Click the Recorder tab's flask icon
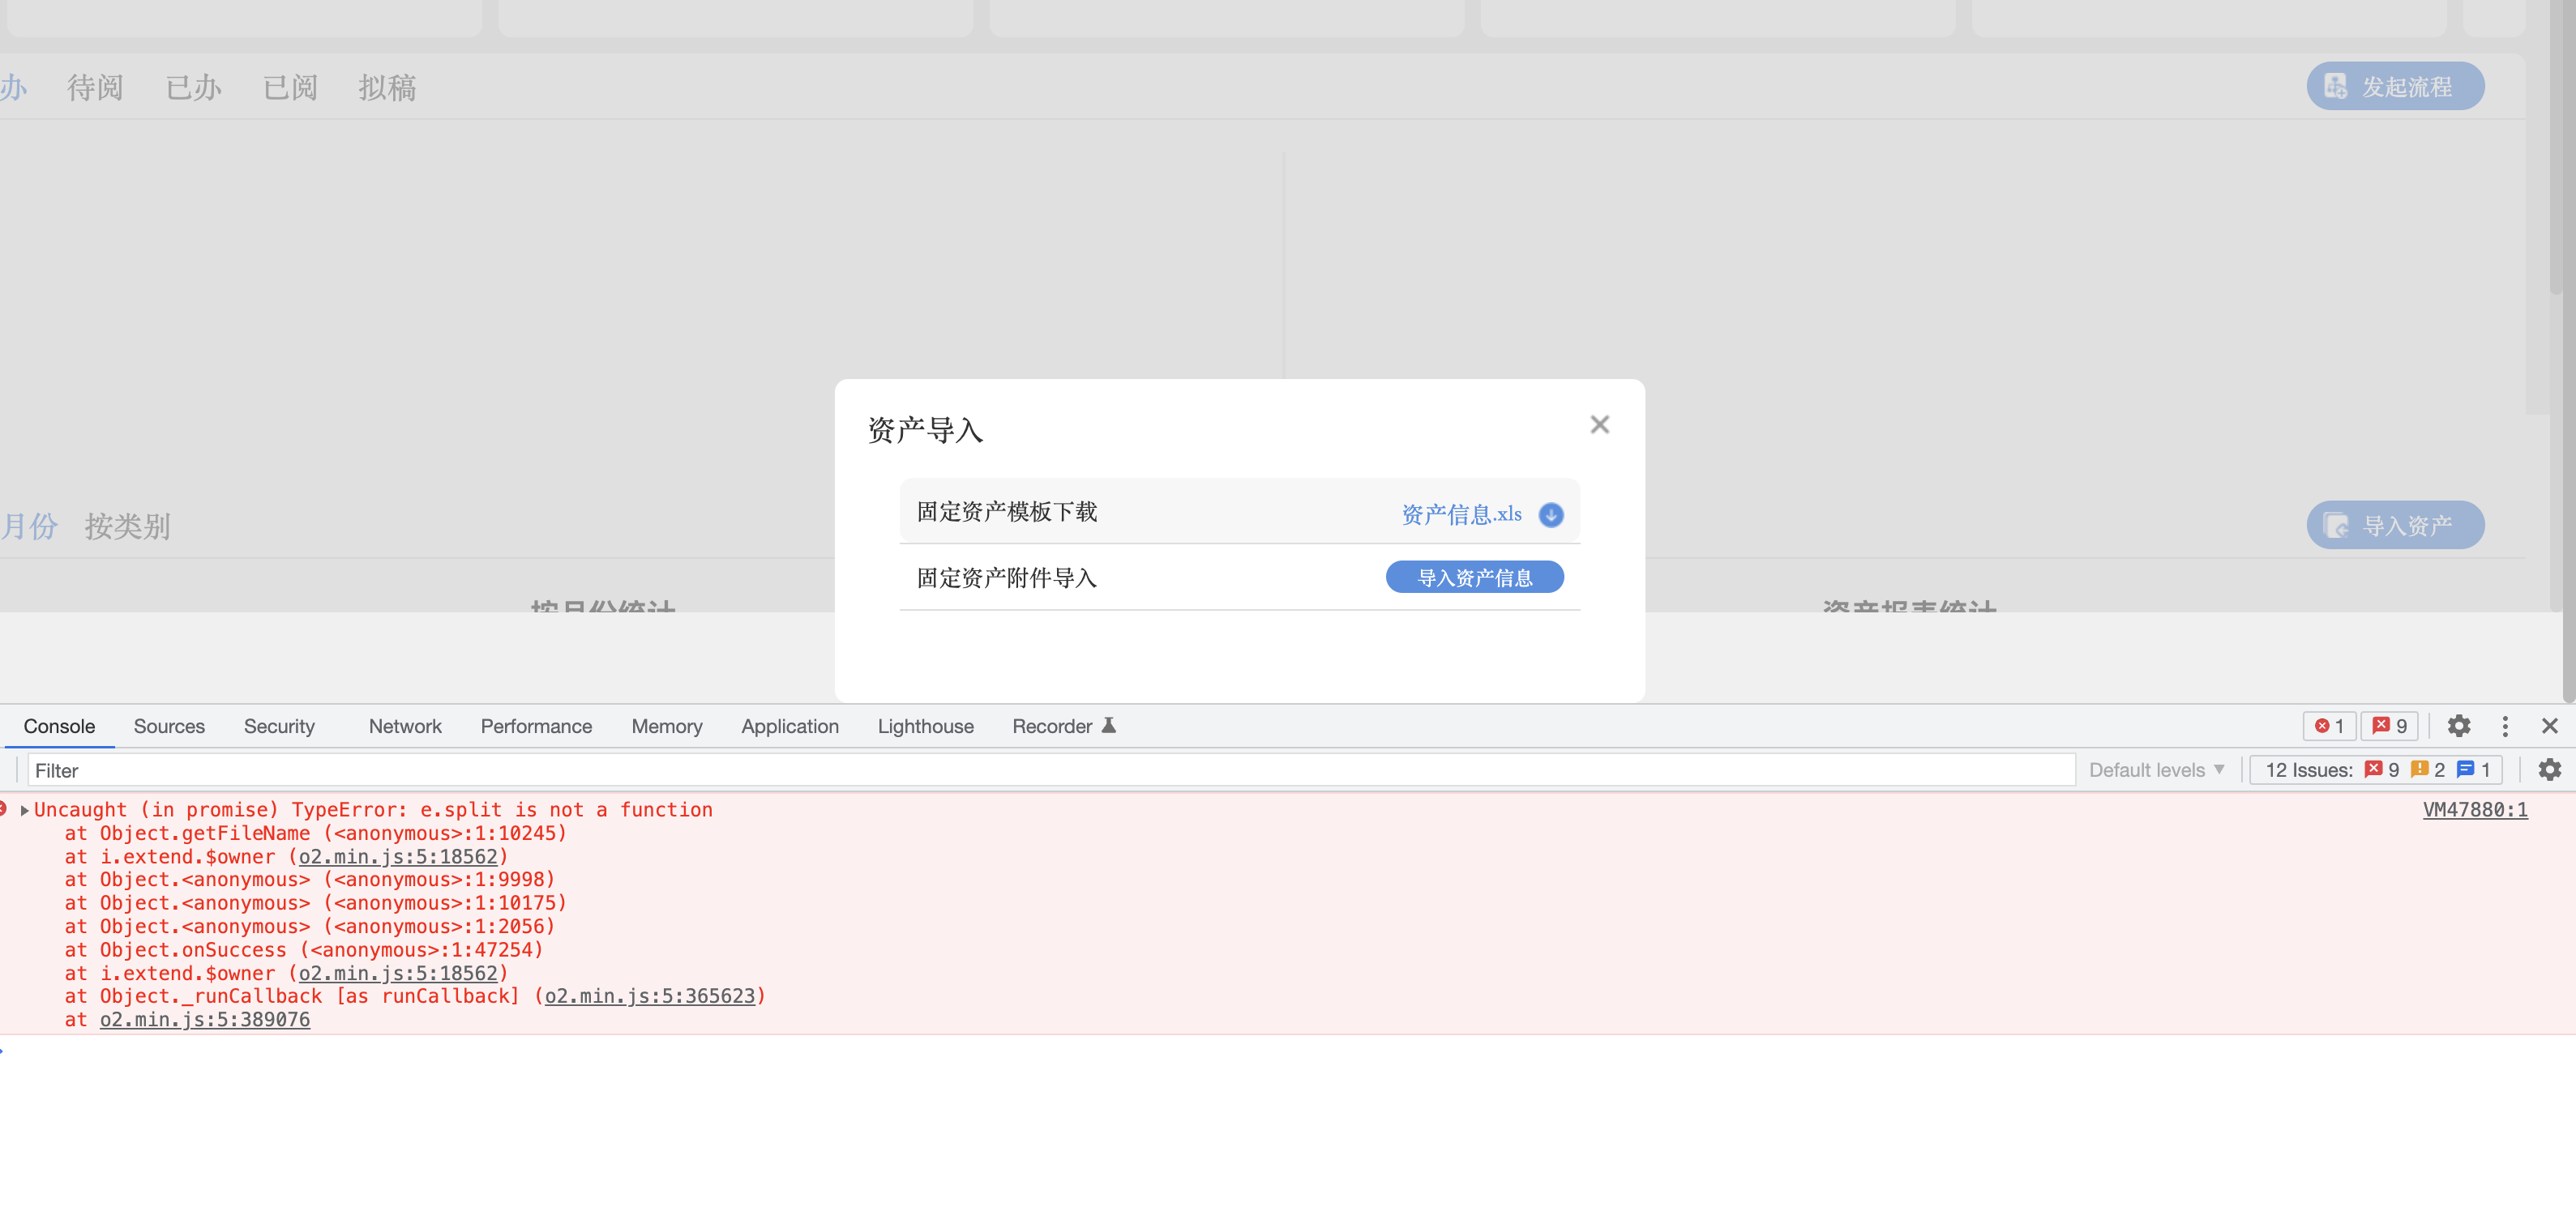Image resolution: width=2576 pixels, height=1215 pixels. click(1108, 726)
